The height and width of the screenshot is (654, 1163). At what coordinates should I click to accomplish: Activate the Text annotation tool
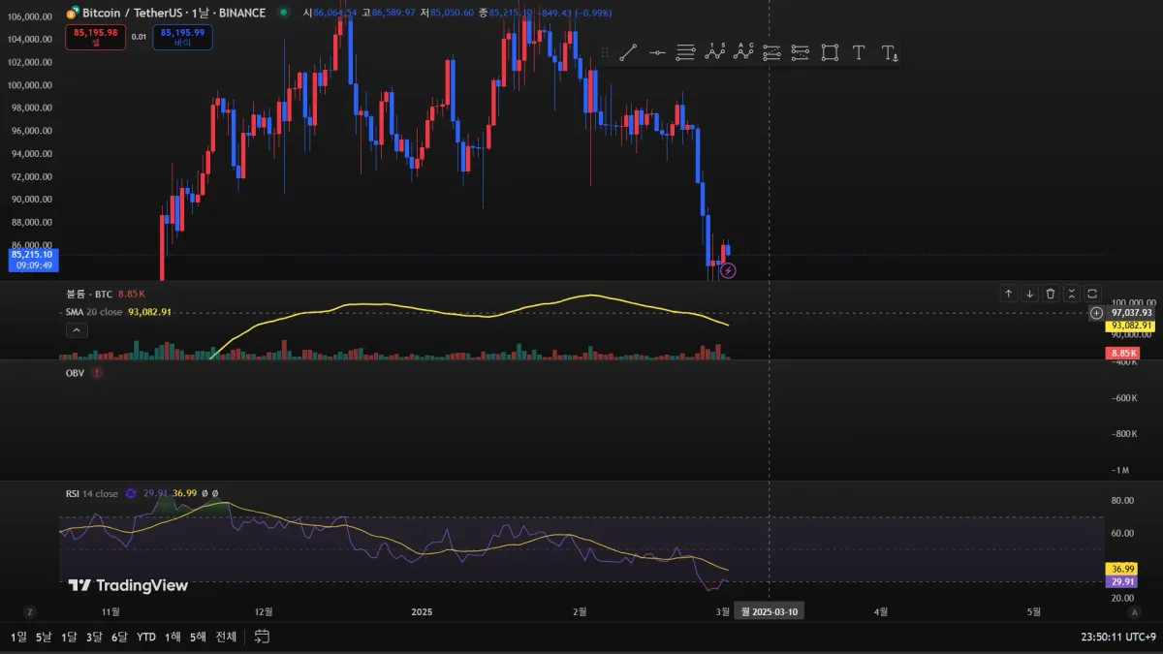(859, 52)
